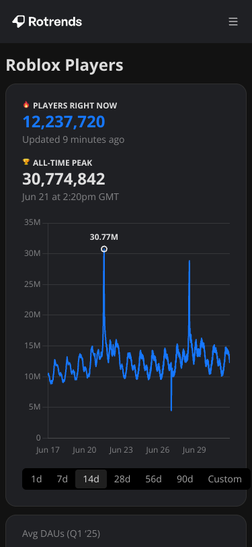Select the 7d time range

(62, 479)
